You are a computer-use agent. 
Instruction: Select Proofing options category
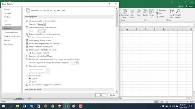pos(12,17)
